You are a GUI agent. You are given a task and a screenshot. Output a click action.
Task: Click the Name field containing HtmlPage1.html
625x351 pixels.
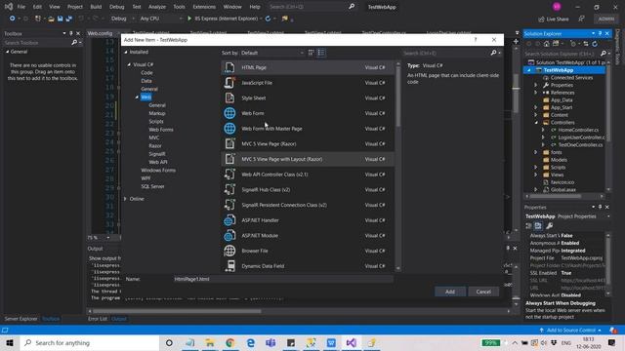283,279
